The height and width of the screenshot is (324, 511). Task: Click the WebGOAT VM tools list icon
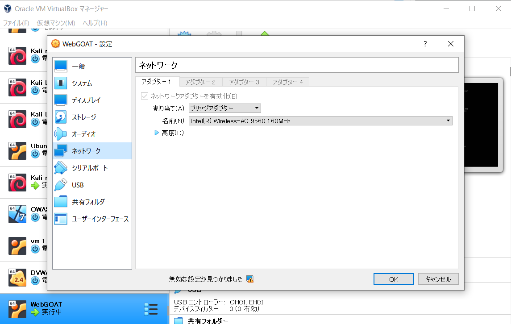151,309
